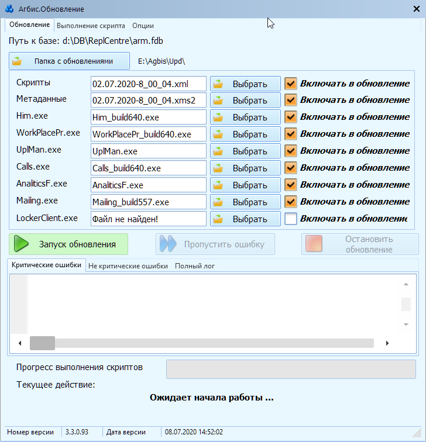The height and width of the screenshot is (442, 426).
Task: Click the Путь к базе path text
Action: (x=86, y=41)
